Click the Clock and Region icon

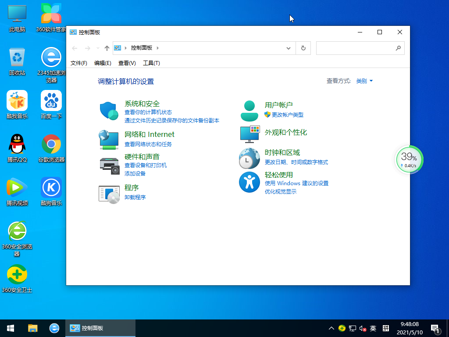pos(249,158)
